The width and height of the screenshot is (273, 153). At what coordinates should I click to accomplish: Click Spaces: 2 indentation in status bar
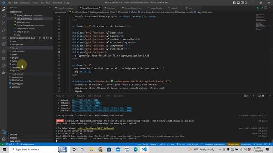coord(154,144)
